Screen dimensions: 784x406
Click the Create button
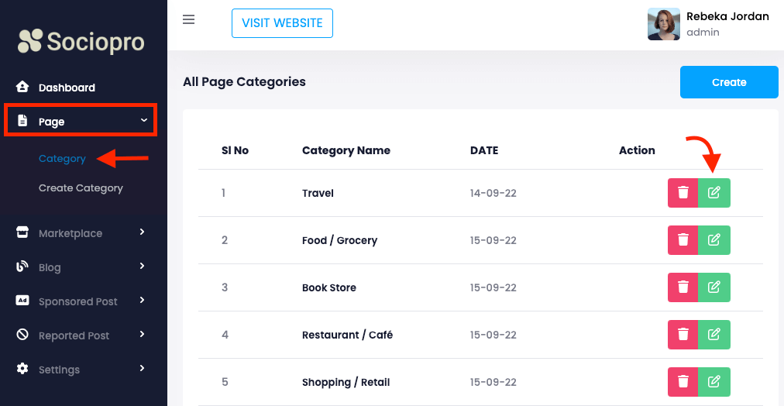click(729, 82)
